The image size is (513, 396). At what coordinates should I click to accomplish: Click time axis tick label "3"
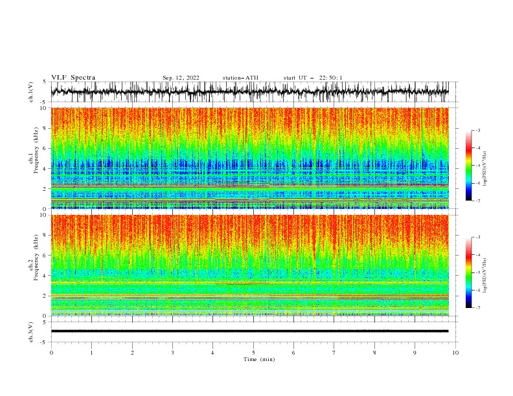(x=172, y=353)
